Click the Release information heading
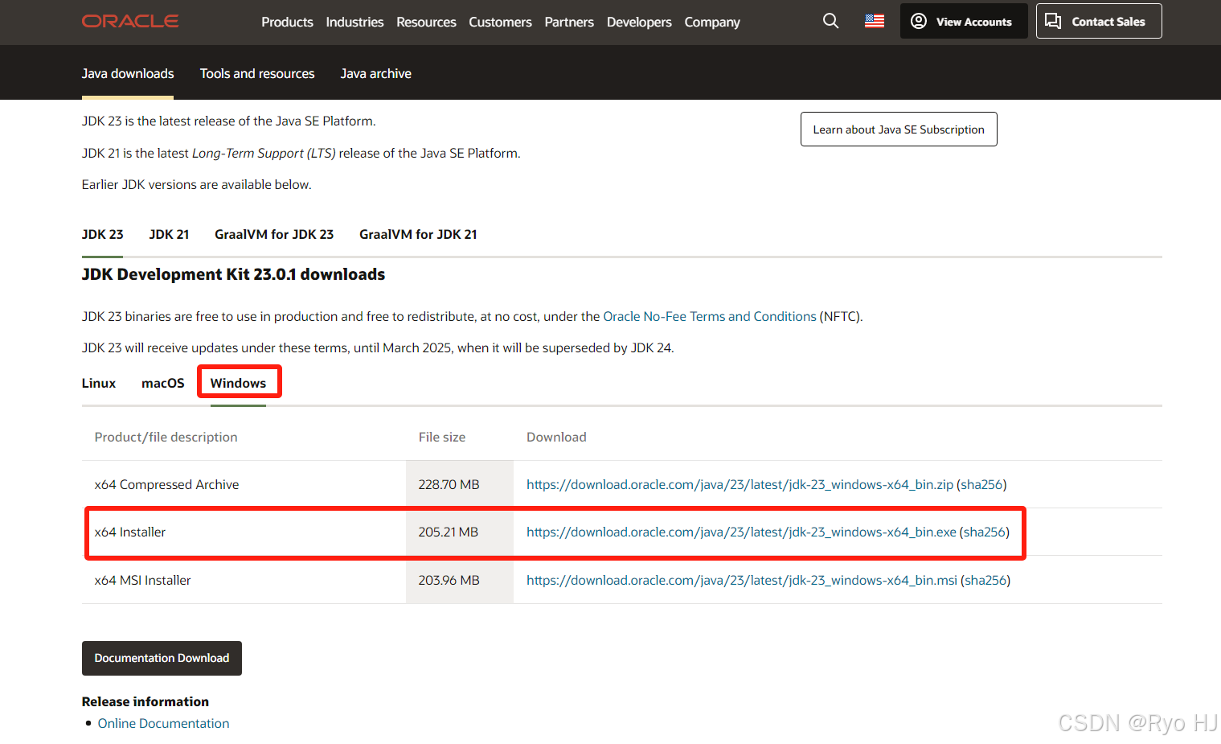 145,701
